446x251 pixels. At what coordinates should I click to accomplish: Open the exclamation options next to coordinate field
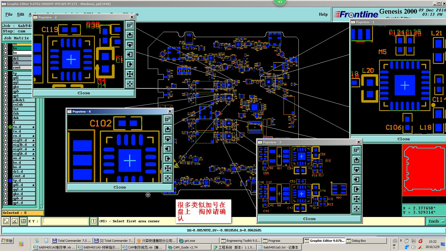click(x=94, y=221)
